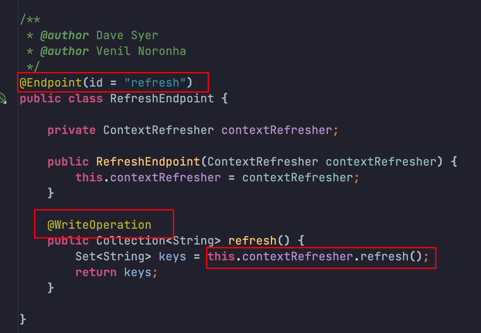Click the refresh() method name declaration
Viewport: 481px width, 333px height.
tap(252, 241)
